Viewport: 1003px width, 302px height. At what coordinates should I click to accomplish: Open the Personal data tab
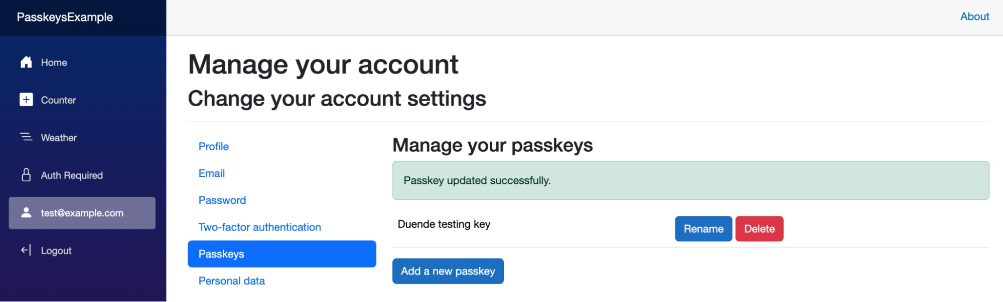pos(232,281)
